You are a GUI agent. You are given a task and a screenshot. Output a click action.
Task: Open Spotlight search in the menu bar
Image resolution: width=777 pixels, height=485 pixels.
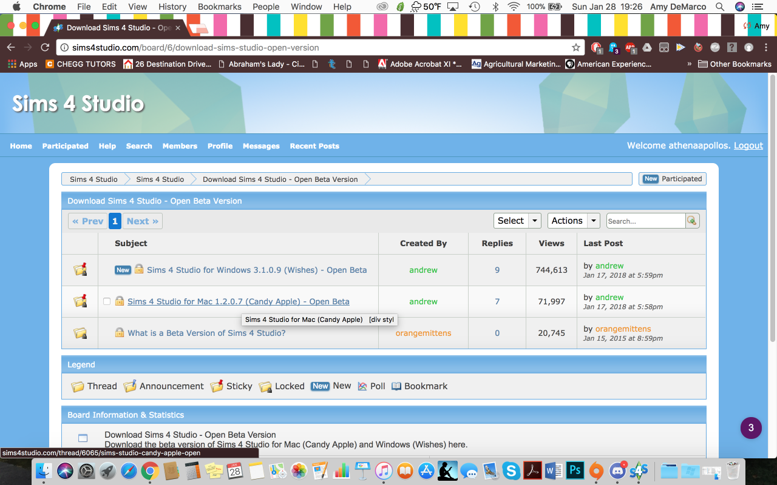click(x=720, y=7)
